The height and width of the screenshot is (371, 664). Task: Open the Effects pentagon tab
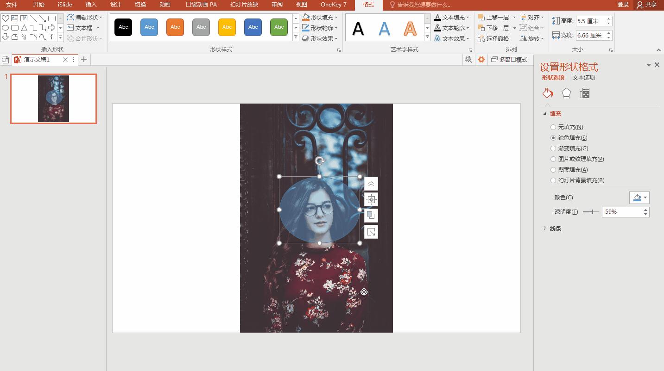[566, 93]
